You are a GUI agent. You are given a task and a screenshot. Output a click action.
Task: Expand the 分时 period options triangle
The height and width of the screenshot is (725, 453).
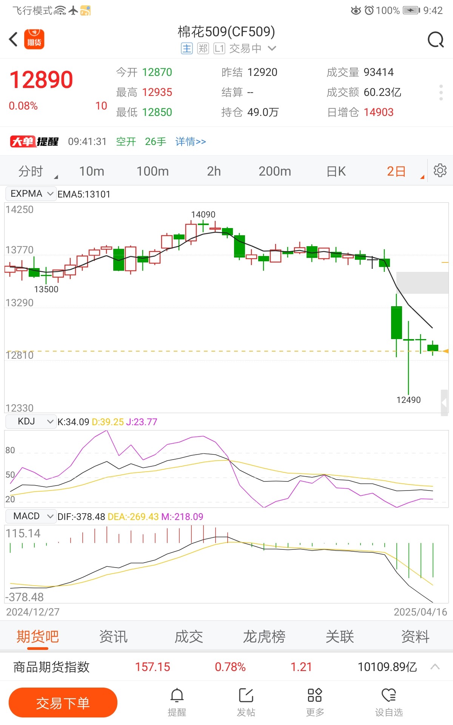[56, 177]
